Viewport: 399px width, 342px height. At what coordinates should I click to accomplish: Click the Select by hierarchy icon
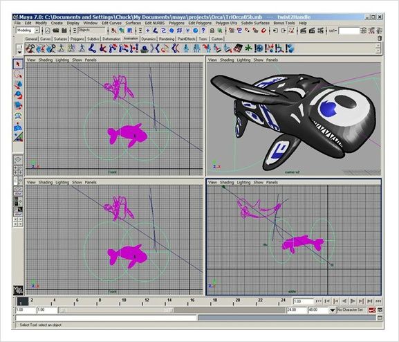(113, 30)
